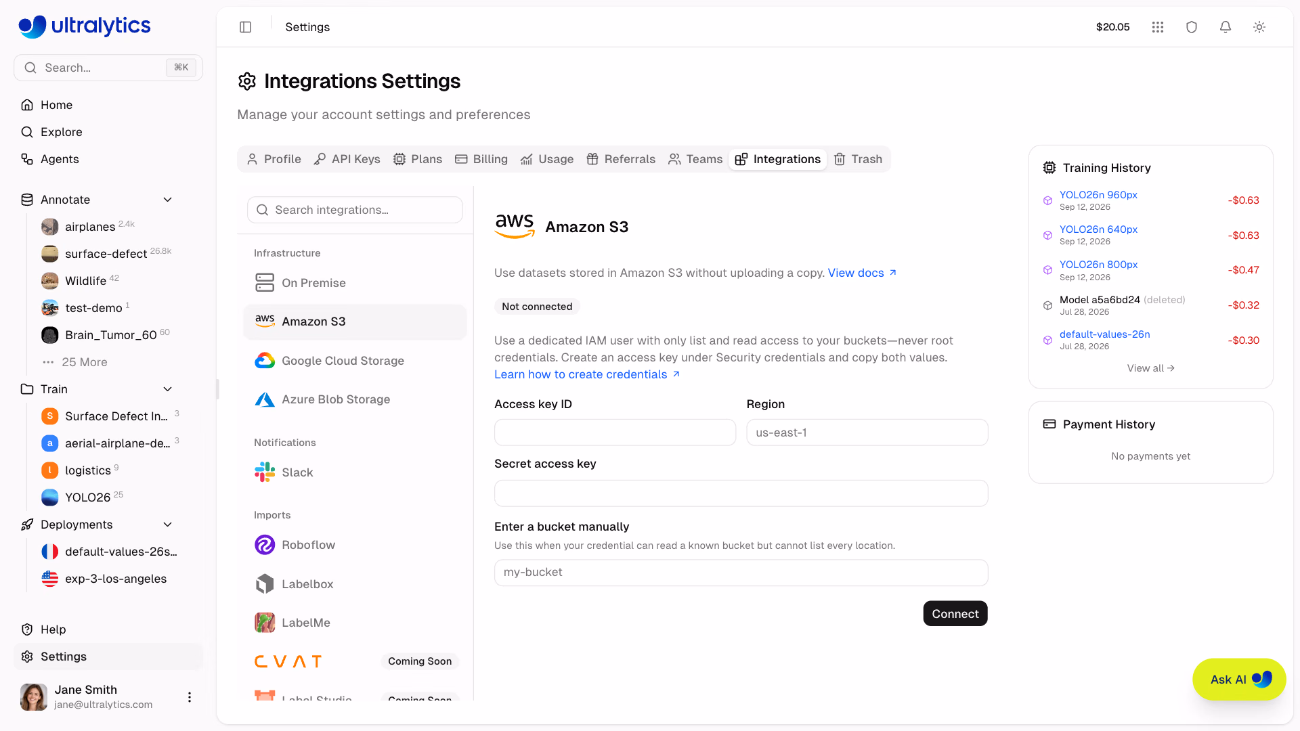Focus the Region field

pyautogui.click(x=867, y=433)
